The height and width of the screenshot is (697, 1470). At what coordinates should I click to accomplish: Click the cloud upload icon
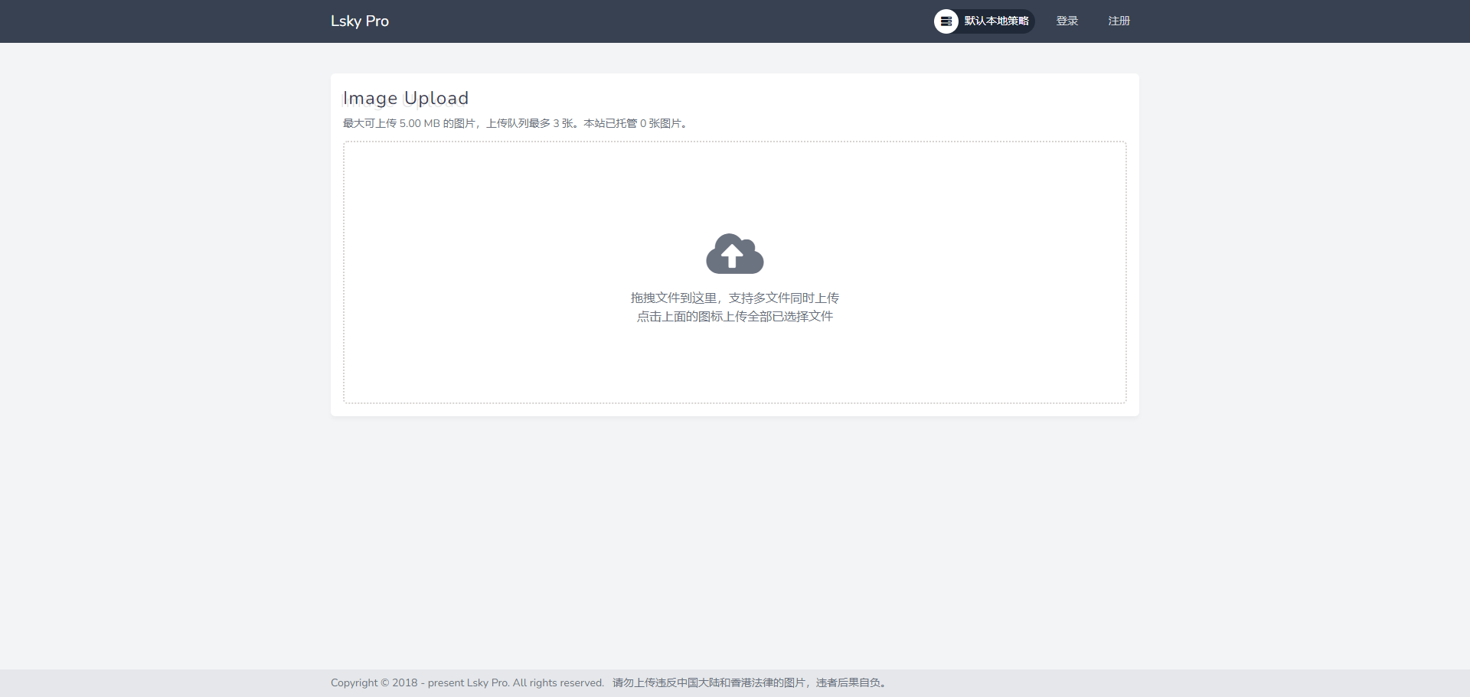tap(734, 254)
